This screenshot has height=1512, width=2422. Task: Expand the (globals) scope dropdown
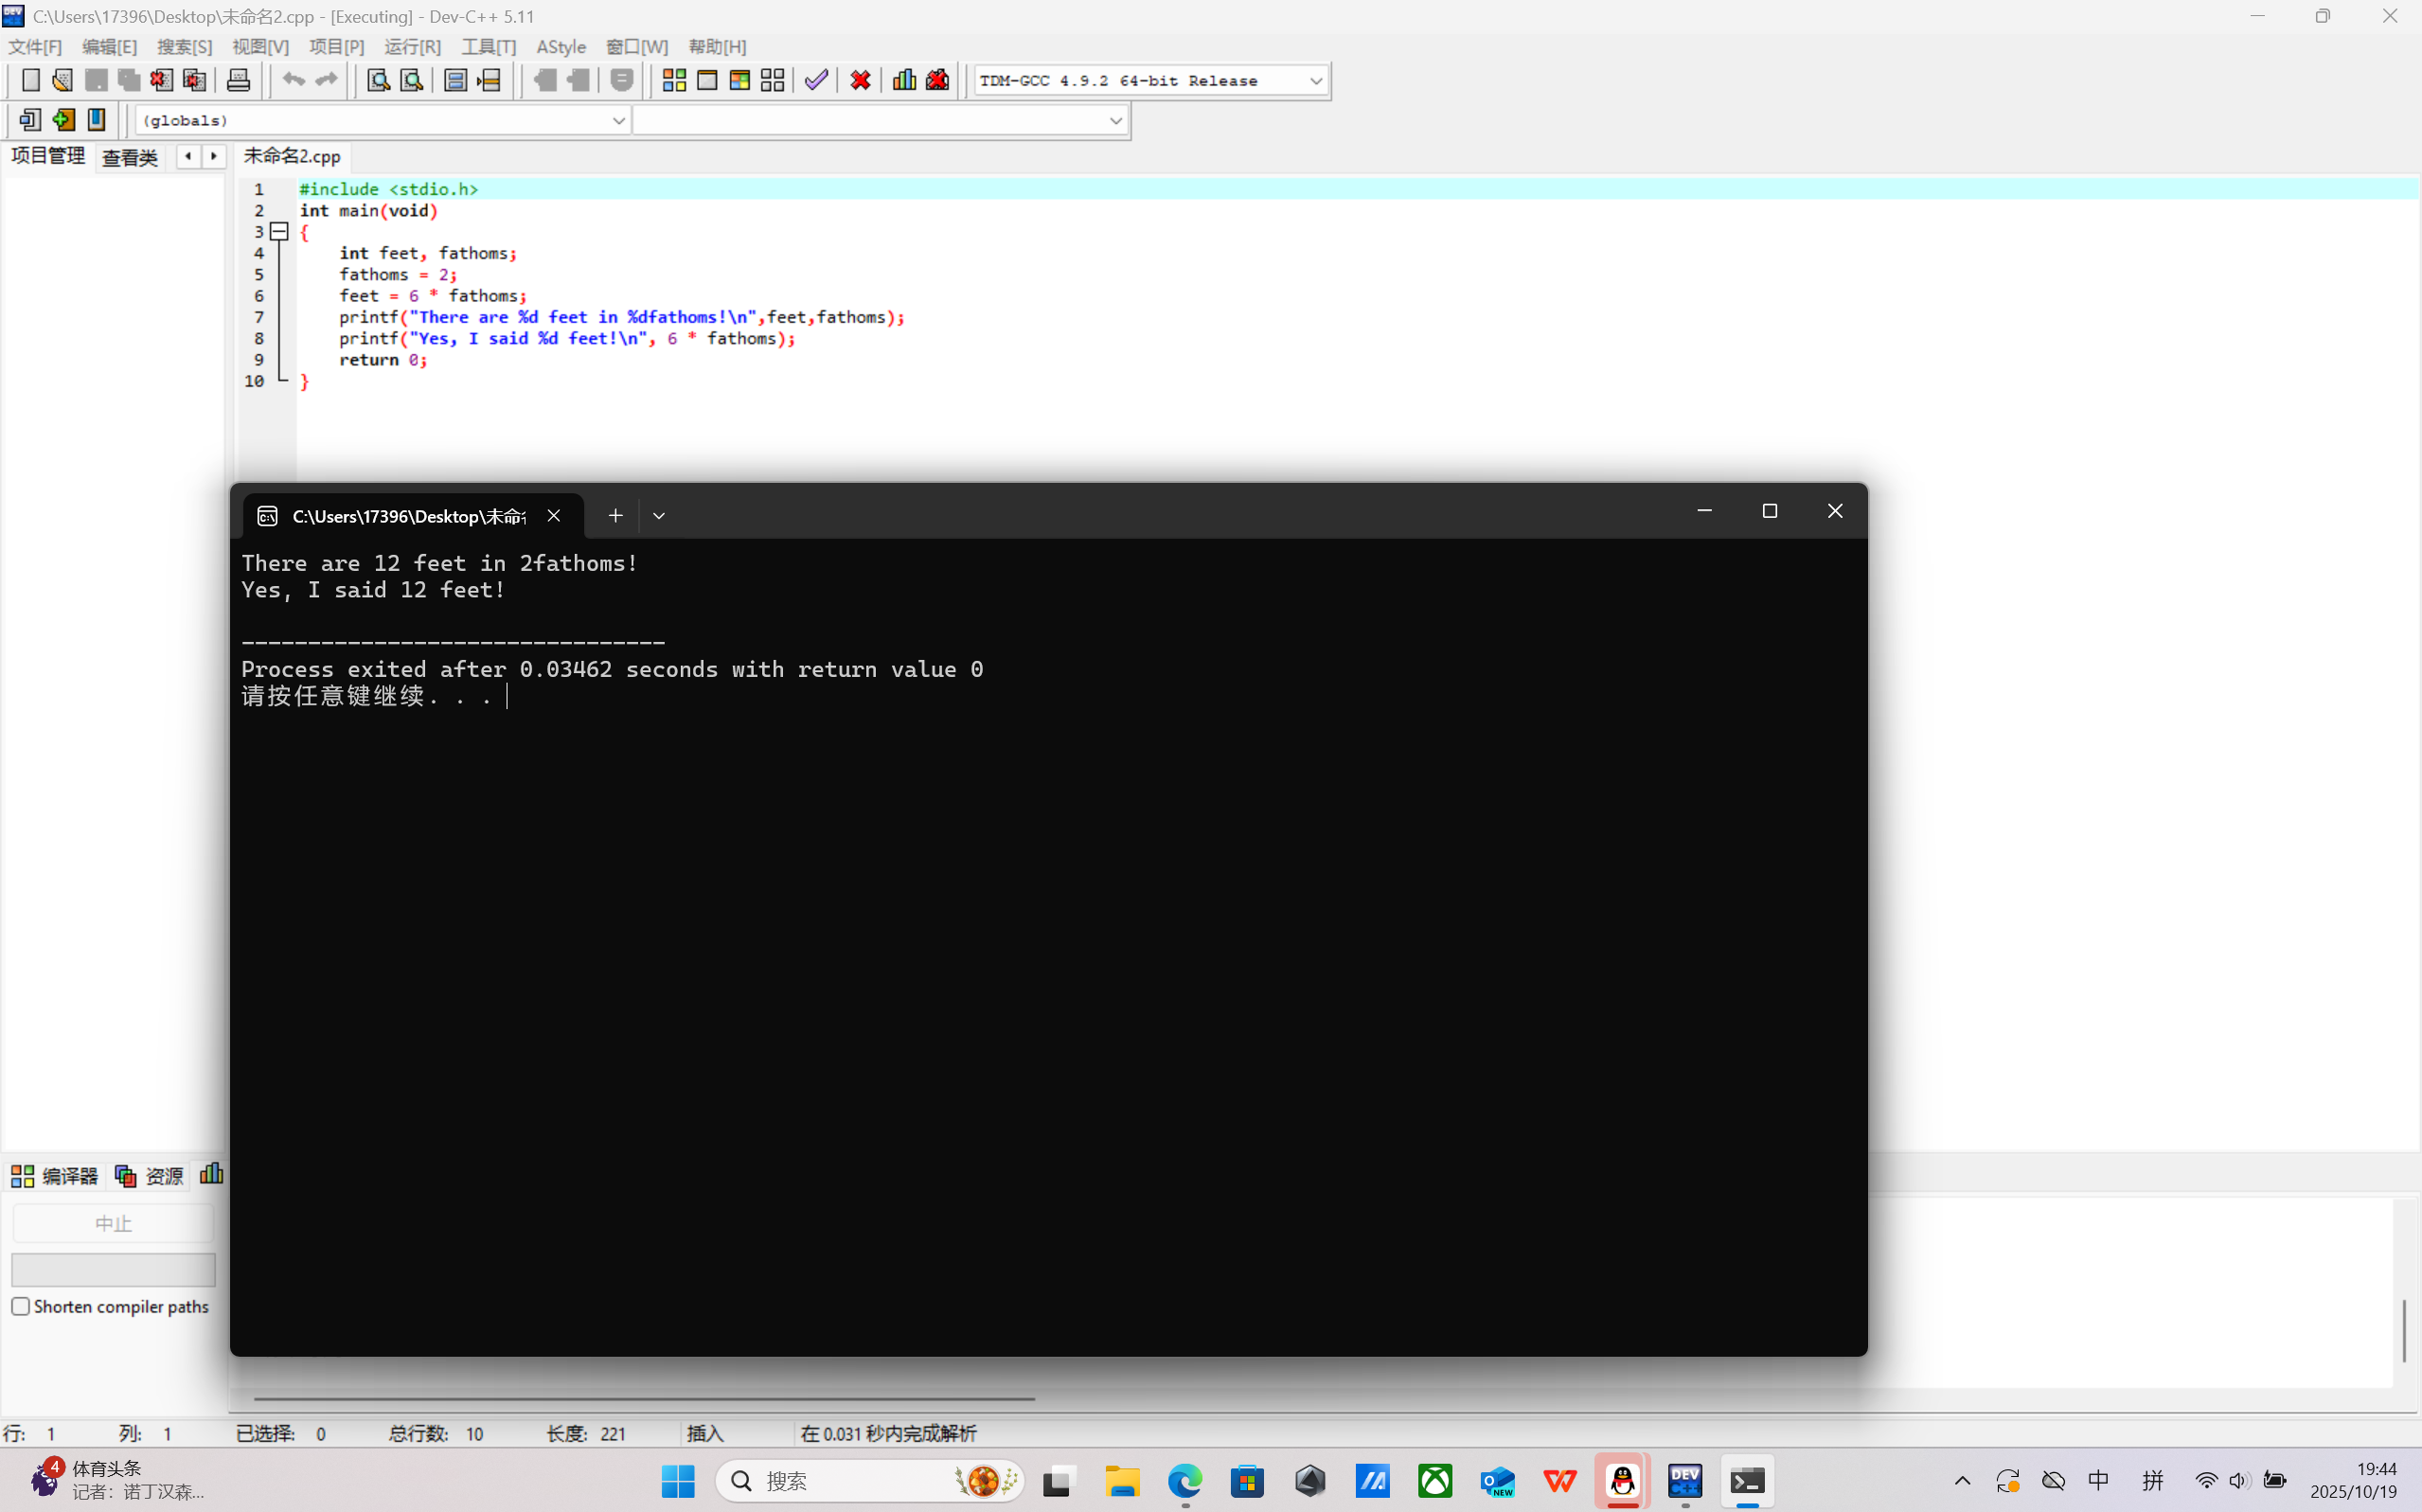pyautogui.click(x=618, y=121)
